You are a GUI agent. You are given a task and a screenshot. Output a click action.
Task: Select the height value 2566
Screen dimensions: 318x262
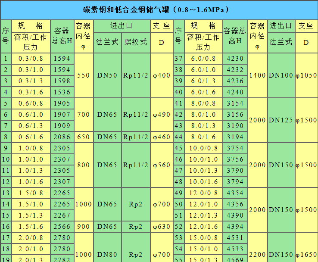tap(62, 227)
